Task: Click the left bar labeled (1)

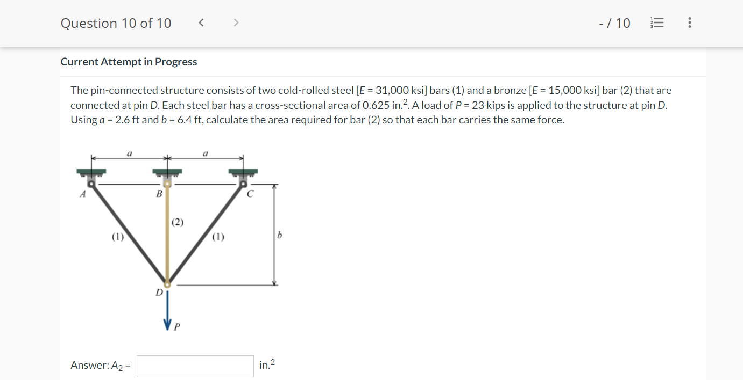Action: pos(129,236)
